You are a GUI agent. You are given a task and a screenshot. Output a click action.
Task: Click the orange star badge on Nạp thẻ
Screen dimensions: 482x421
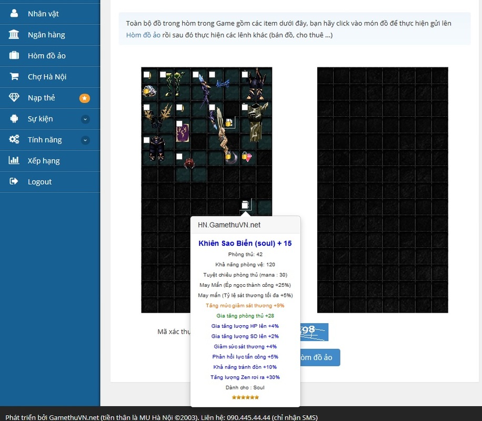[85, 98]
